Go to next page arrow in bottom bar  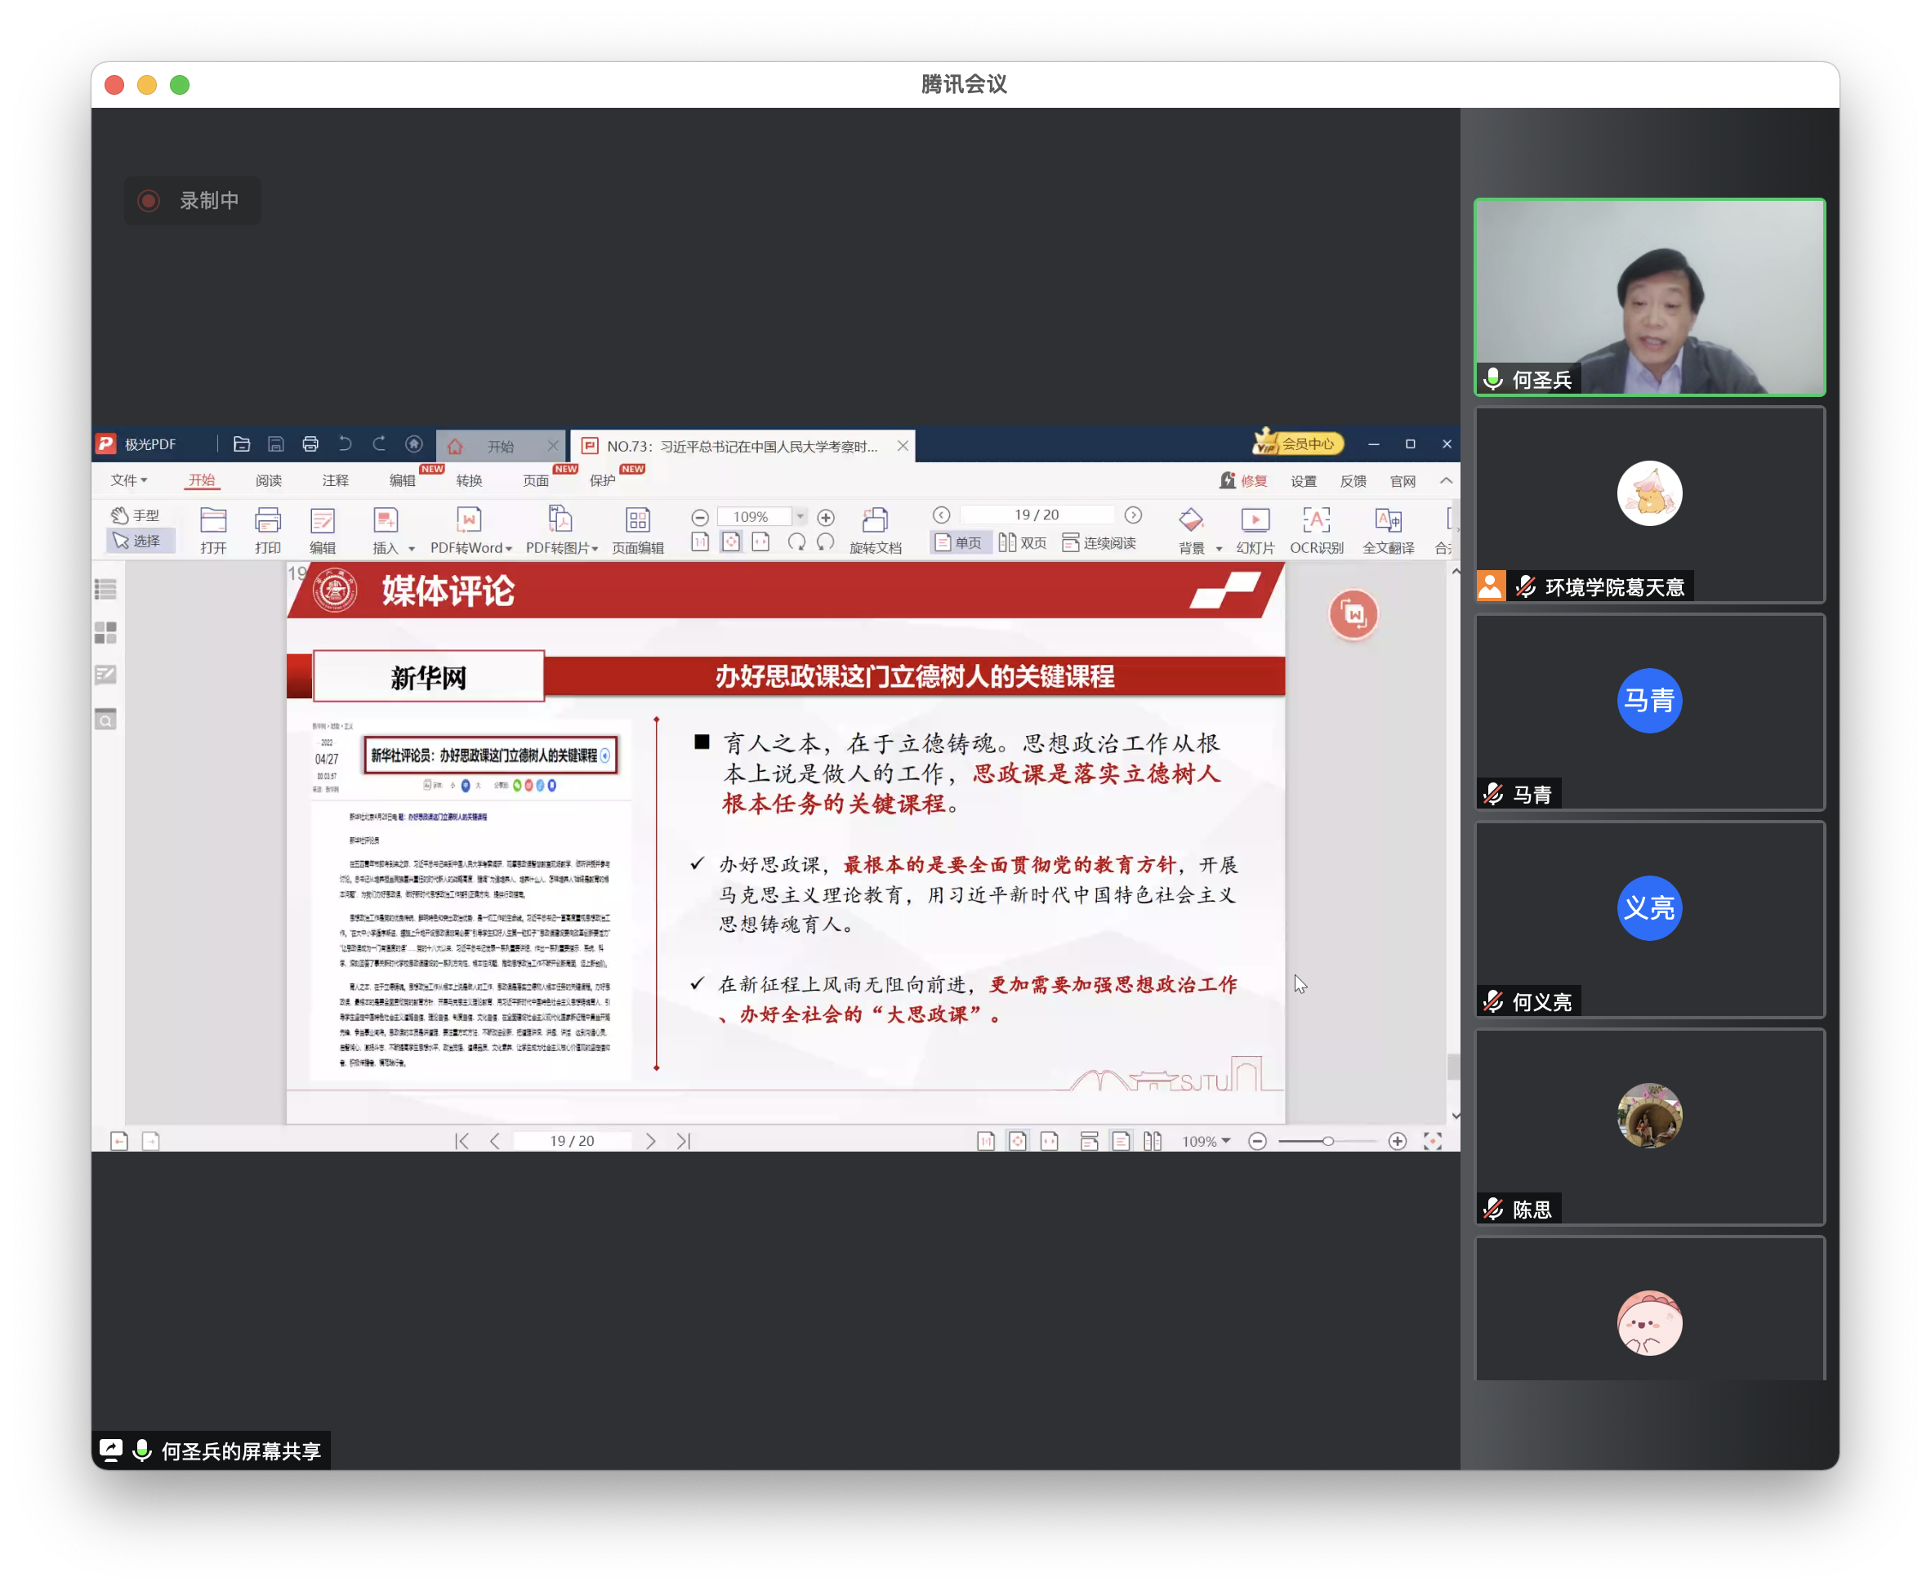tap(651, 1141)
